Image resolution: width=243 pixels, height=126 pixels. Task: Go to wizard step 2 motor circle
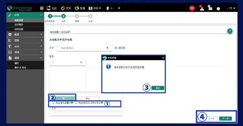click(x=64, y=16)
